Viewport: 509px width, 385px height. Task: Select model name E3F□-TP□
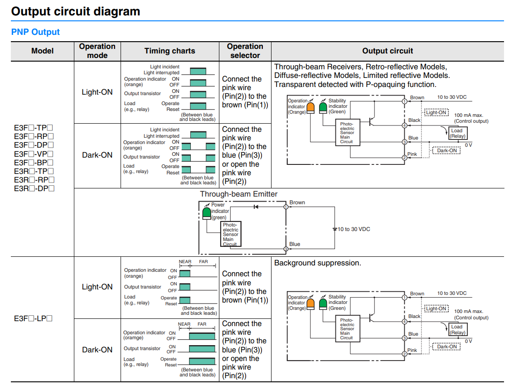(x=34, y=128)
